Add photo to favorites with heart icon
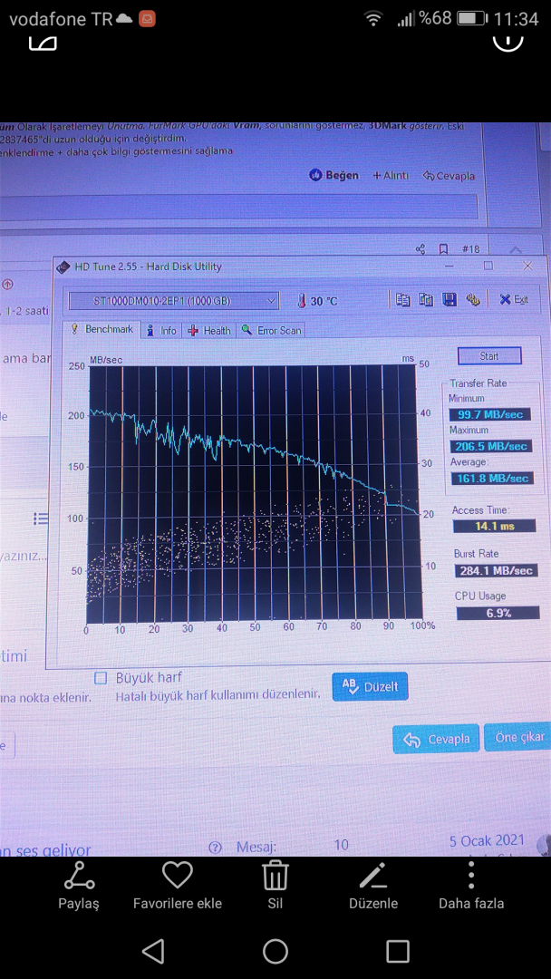This screenshot has width=551, height=979. 178,876
